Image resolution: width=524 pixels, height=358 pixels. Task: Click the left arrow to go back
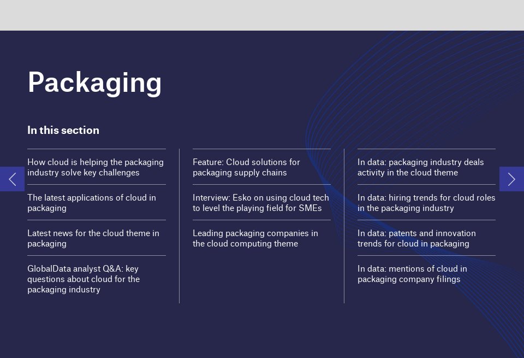(11, 179)
